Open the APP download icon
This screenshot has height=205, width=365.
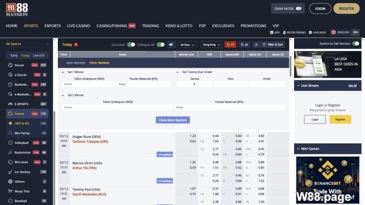click(272, 32)
